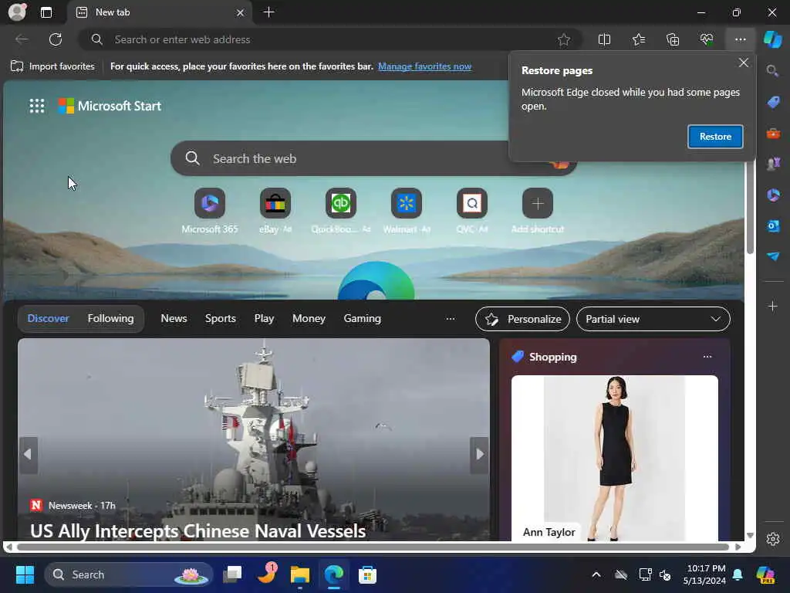Open Manage favorites now link
This screenshot has height=593, width=790.
point(425,66)
